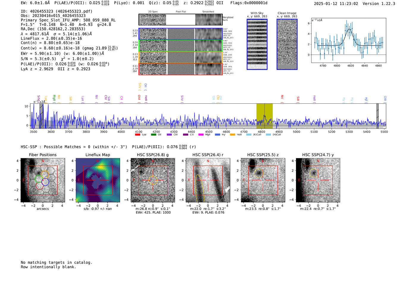Screen dimensions: 416x283
Task: Click the yellow highlighted emission line region
Action: (x=264, y=116)
